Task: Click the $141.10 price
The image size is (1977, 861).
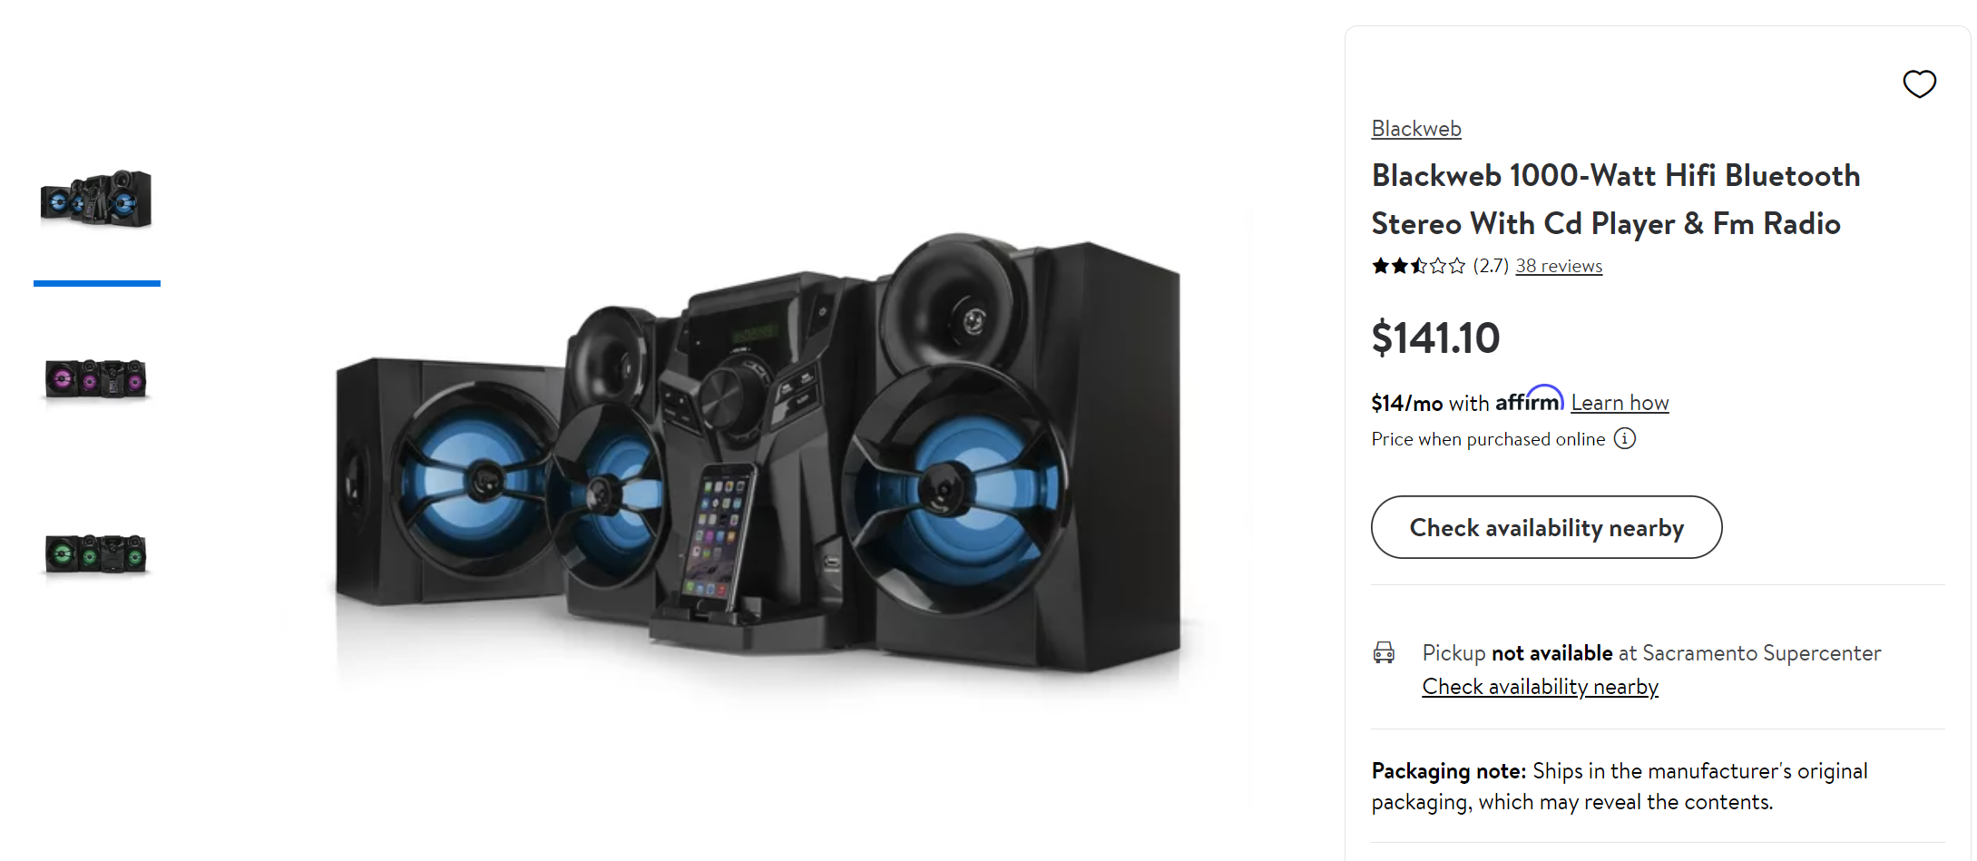Action: coord(1435,338)
